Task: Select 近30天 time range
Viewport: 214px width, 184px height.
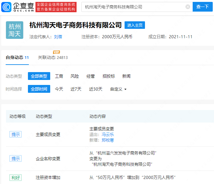Action: pos(96,89)
